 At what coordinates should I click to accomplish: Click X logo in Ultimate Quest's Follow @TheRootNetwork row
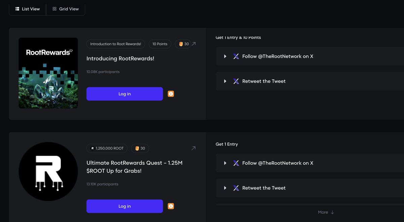click(x=236, y=163)
